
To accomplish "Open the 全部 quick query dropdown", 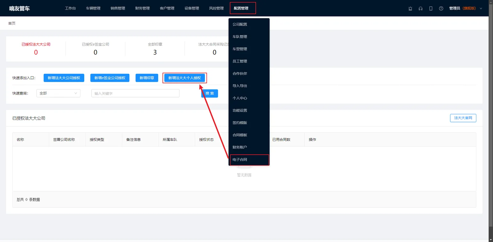I will click(x=58, y=93).
